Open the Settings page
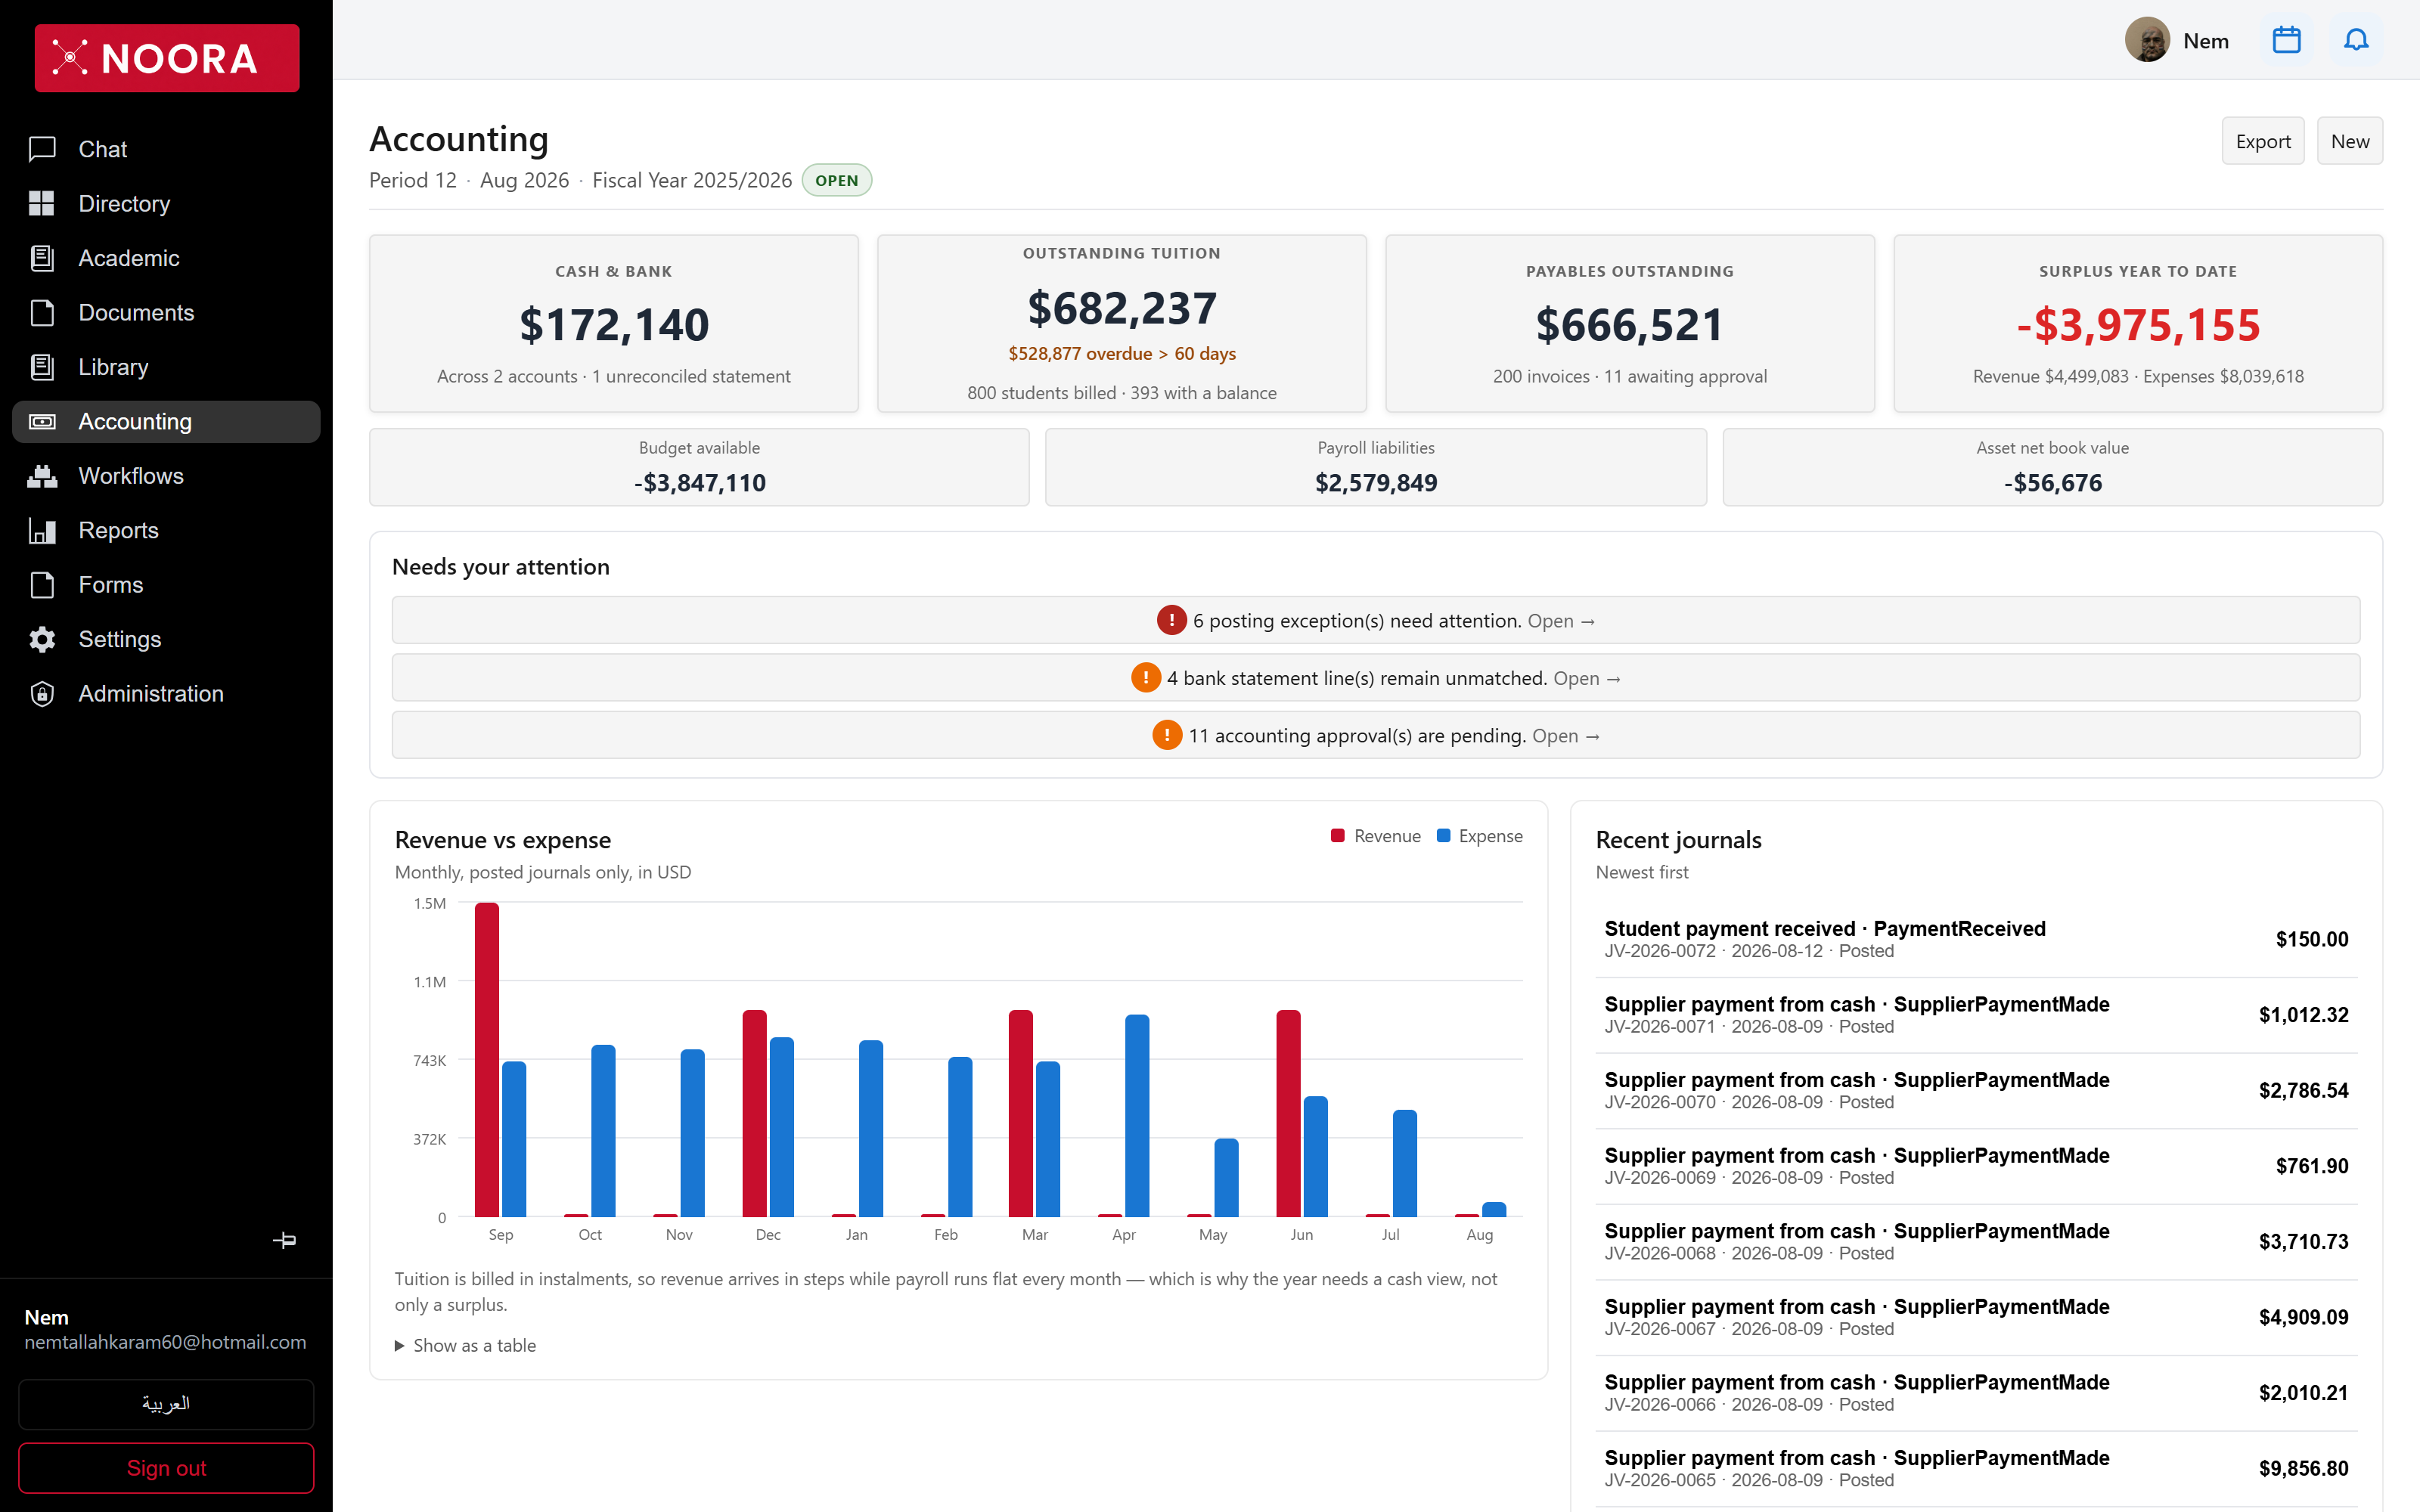The height and width of the screenshot is (1512, 2420). [x=166, y=639]
